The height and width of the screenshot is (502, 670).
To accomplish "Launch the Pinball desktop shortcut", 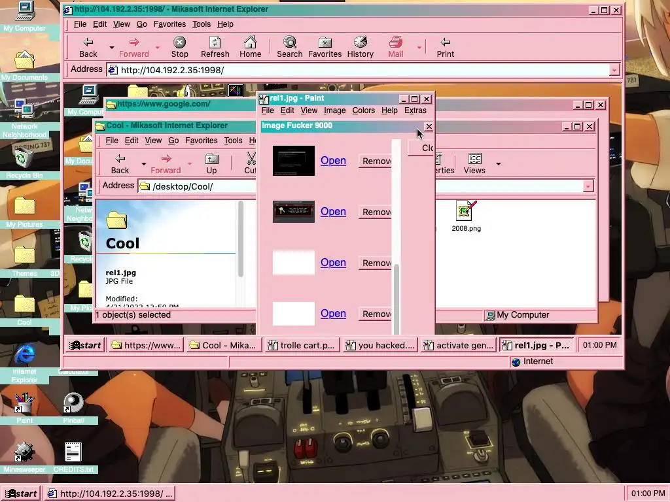I will 73,409.
